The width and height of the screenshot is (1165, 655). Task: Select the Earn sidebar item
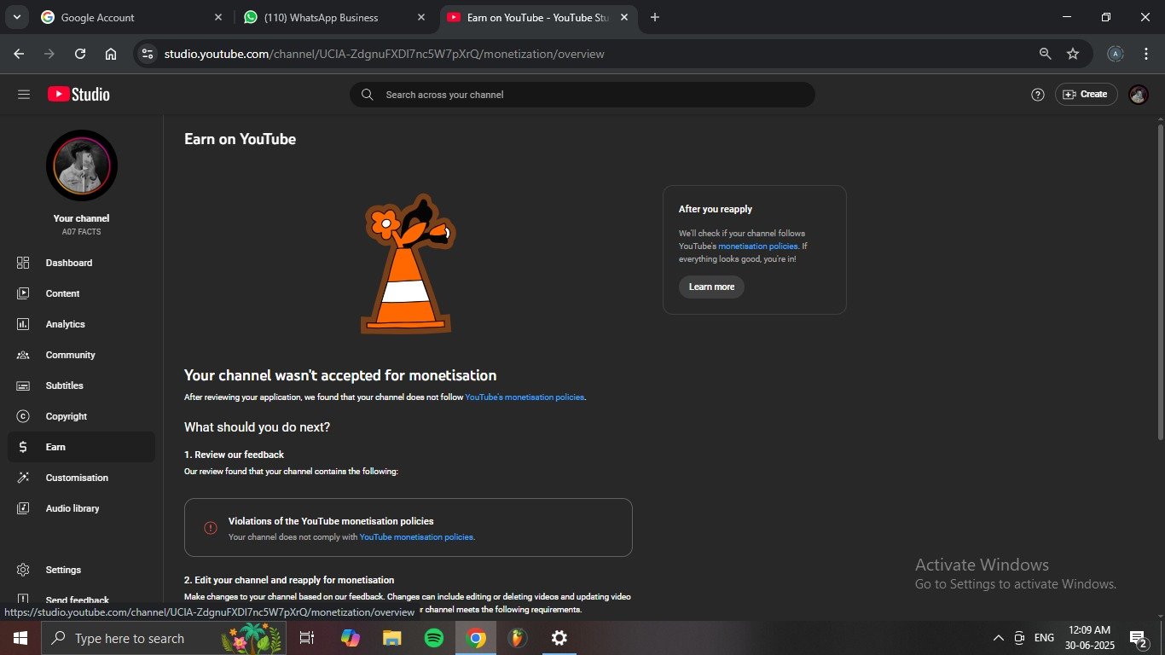(x=81, y=447)
